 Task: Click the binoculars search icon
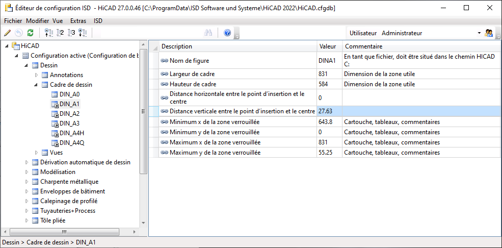coord(208,33)
